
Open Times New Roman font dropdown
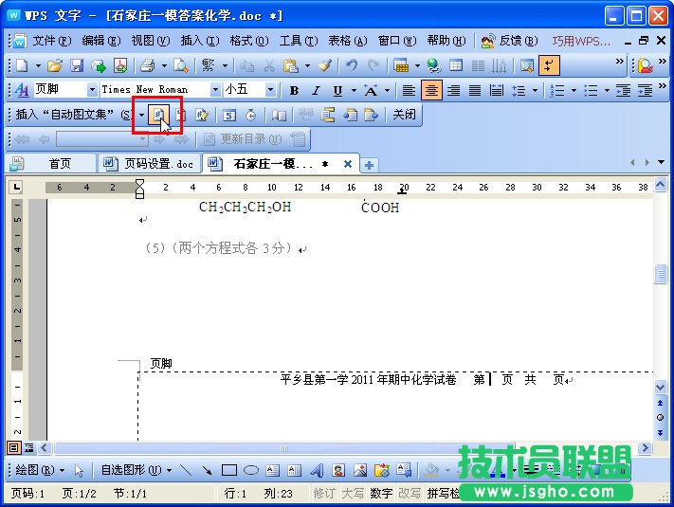215,90
